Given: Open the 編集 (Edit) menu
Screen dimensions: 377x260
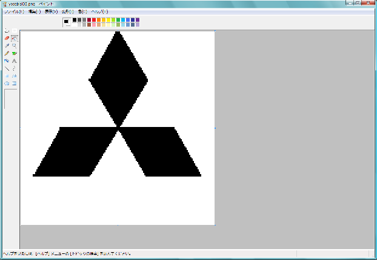Looking at the screenshot, I should click(35, 11).
